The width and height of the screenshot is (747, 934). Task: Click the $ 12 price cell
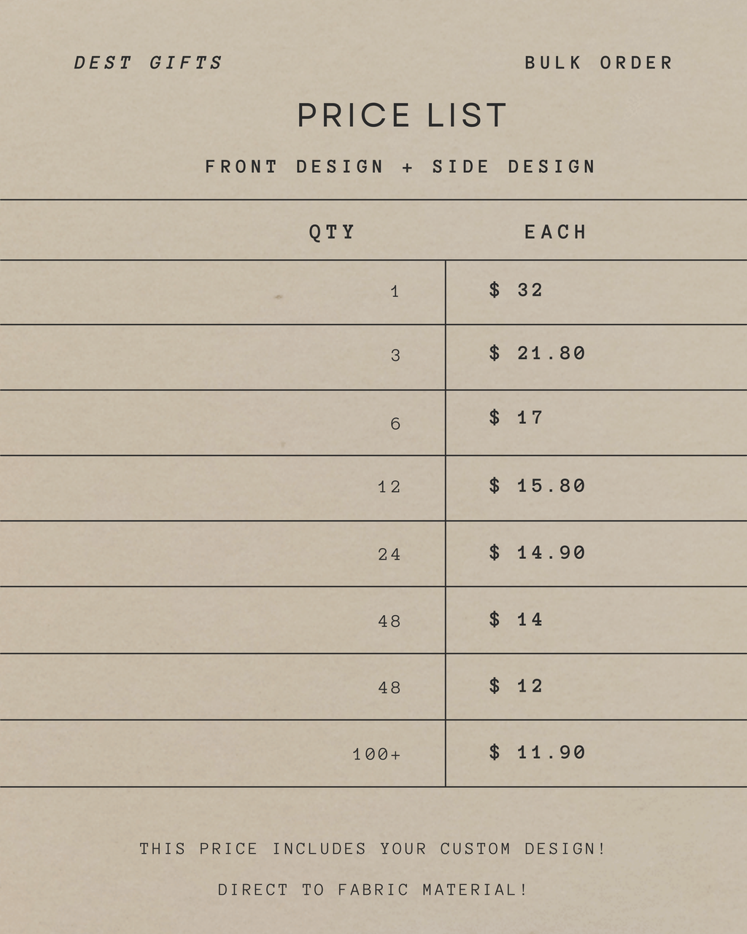click(516, 686)
